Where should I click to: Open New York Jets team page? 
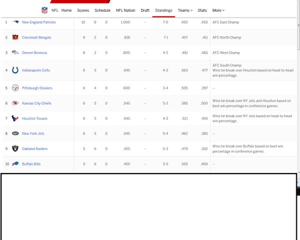tap(33, 133)
